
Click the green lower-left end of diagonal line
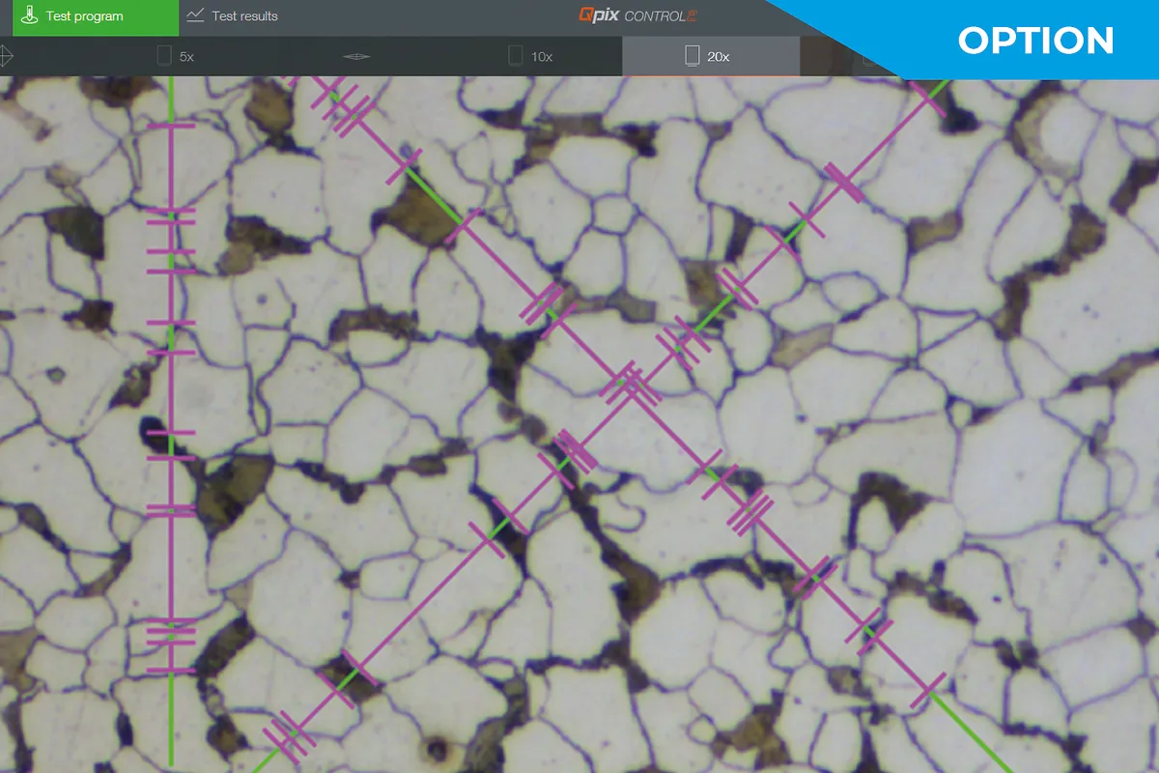[261, 763]
